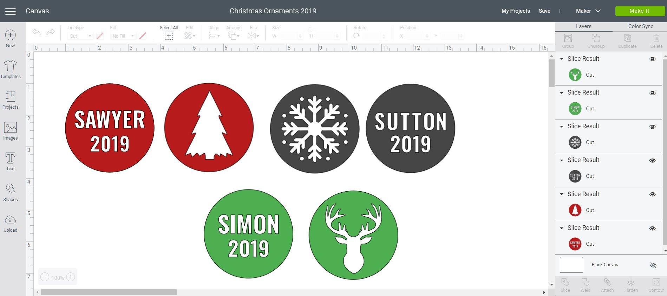667x296 pixels.
Task: Select the Sutton 2019 gray circle on canvas
Action: pos(410,128)
